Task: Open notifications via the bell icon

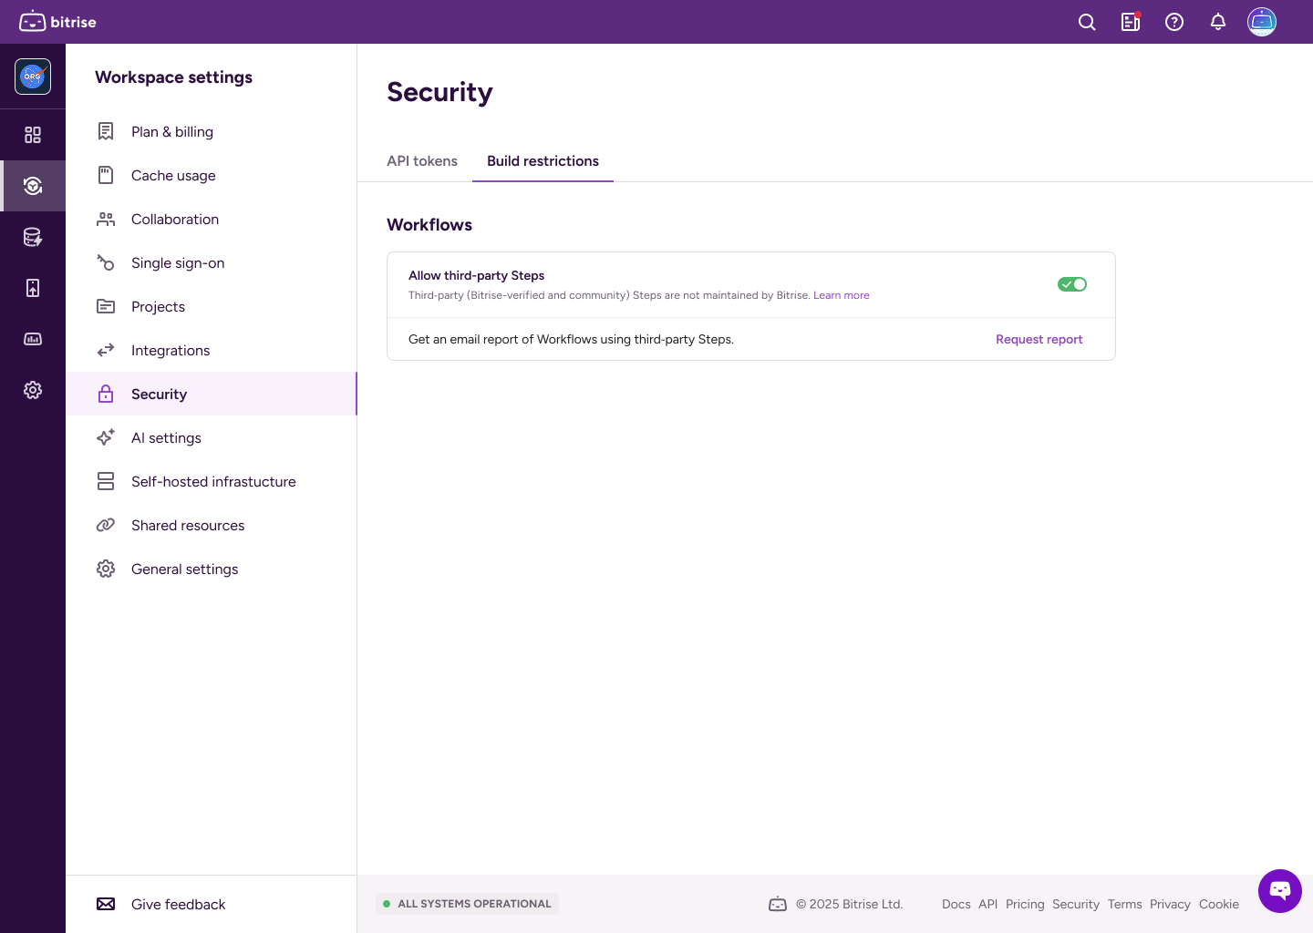Action: coord(1218,22)
